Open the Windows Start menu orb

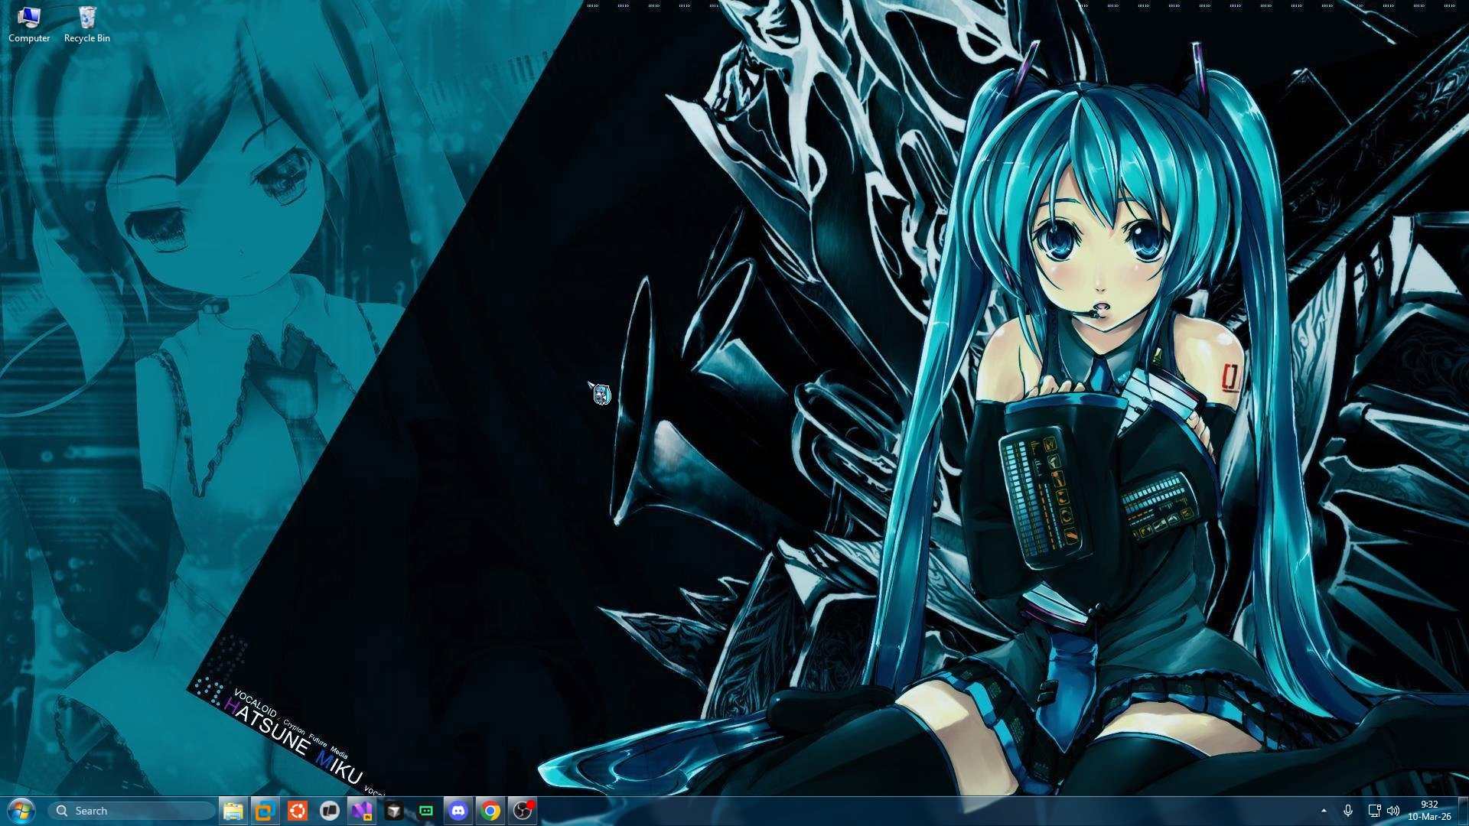click(x=21, y=811)
